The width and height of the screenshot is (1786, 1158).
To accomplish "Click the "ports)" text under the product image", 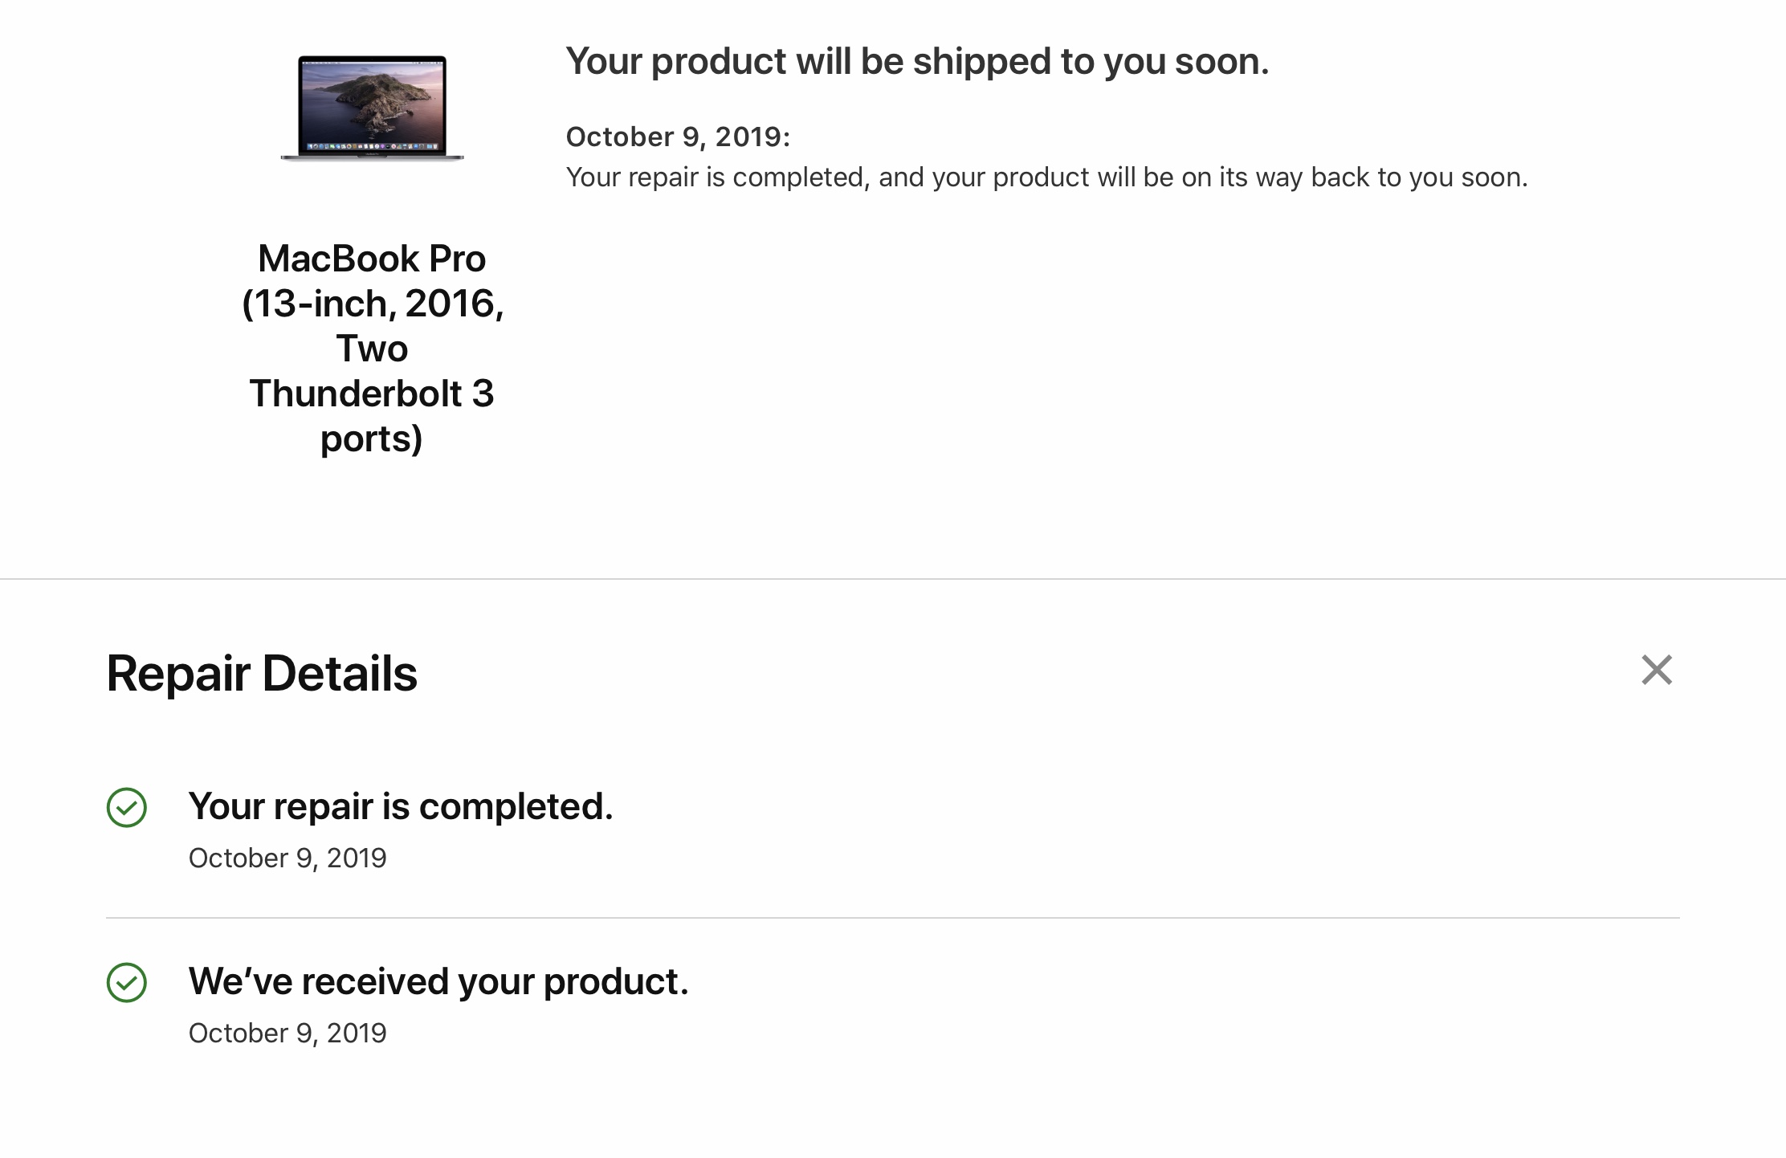I will (372, 439).
